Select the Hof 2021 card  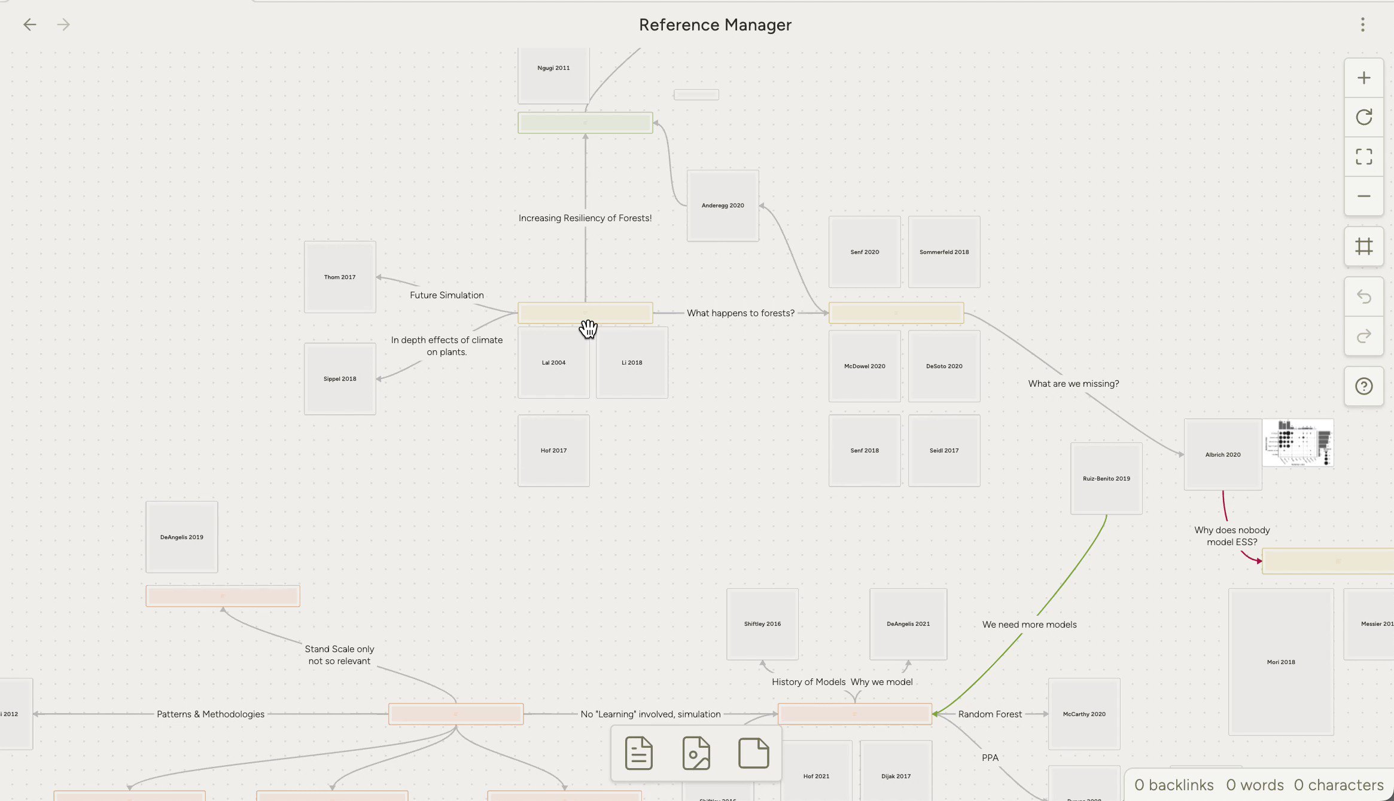[816, 771]
